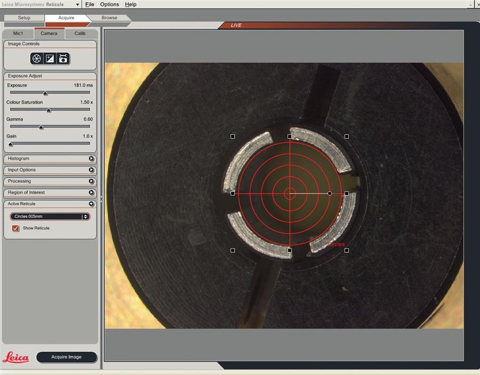The height and width of the screenshot is (375, 480).
Task: Click the round rotation handle on reticule
Action: [x=330, y=194]
